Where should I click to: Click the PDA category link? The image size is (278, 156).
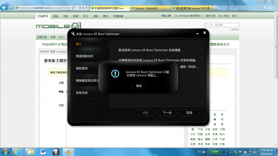coord(61,37)
